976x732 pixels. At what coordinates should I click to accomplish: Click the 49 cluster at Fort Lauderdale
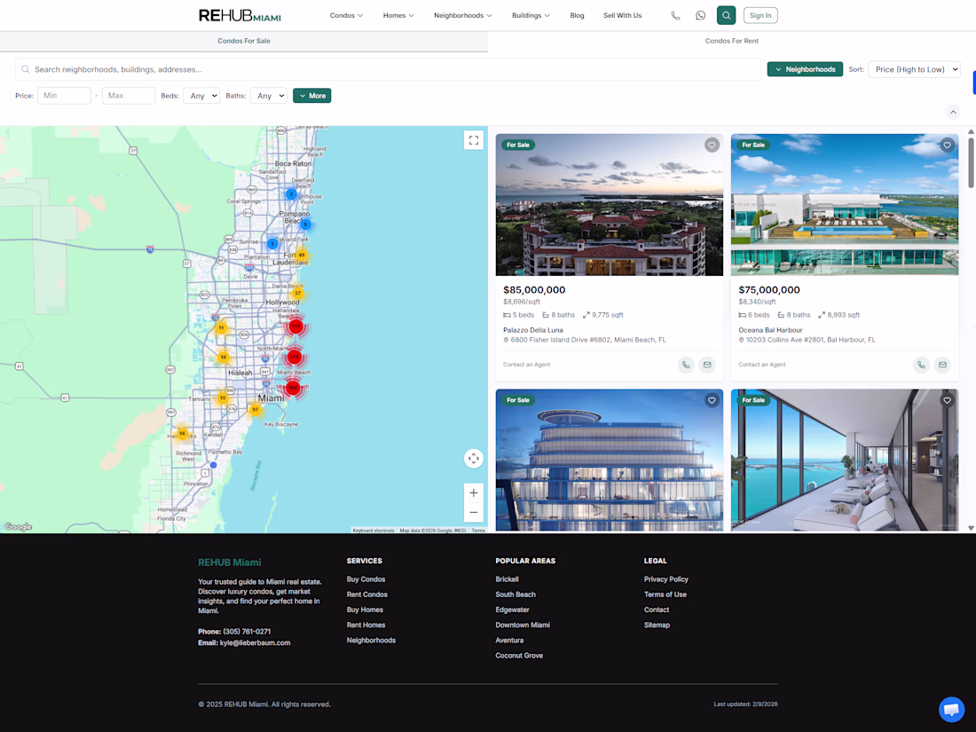[x=302, y=255]
